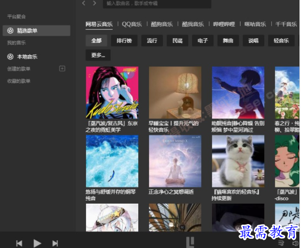302x248 pixels.
Task: Switch to the 酷狗音乐 tab
Action: point(162,24)
